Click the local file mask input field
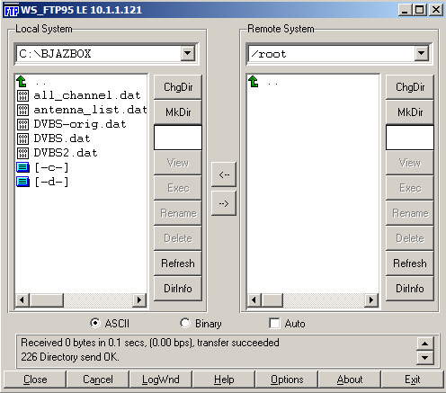 (178, 138)
